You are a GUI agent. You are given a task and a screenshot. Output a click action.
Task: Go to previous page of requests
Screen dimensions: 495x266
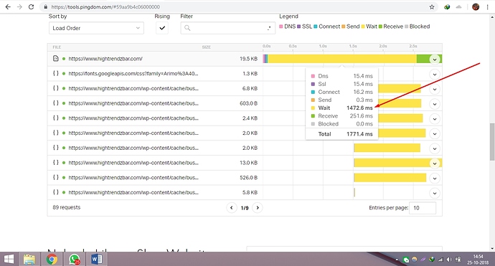[x=232, y=208]
